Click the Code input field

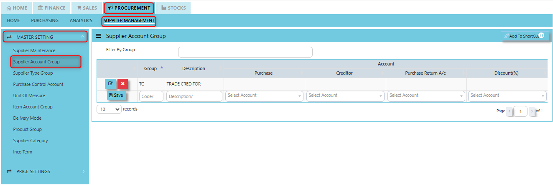[x=151, y=96]
